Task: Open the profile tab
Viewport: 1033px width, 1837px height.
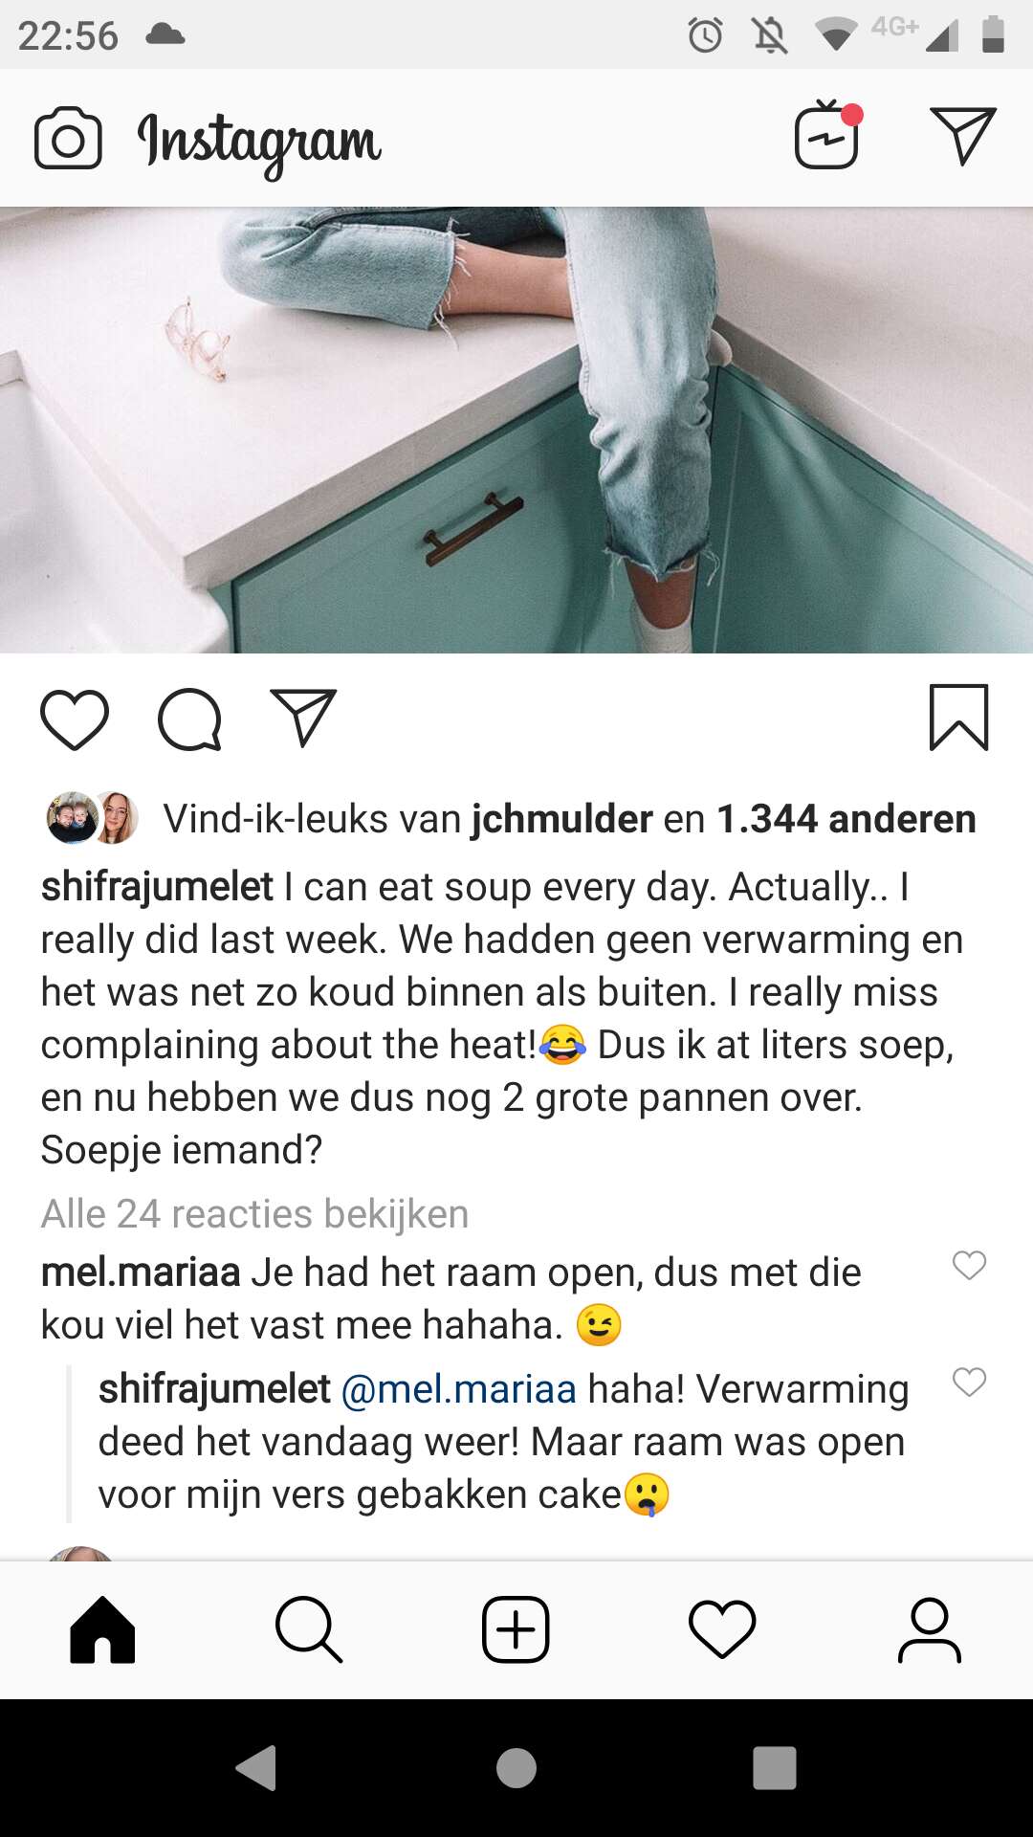Action: pyautogui.click(x=929, y=1629)
